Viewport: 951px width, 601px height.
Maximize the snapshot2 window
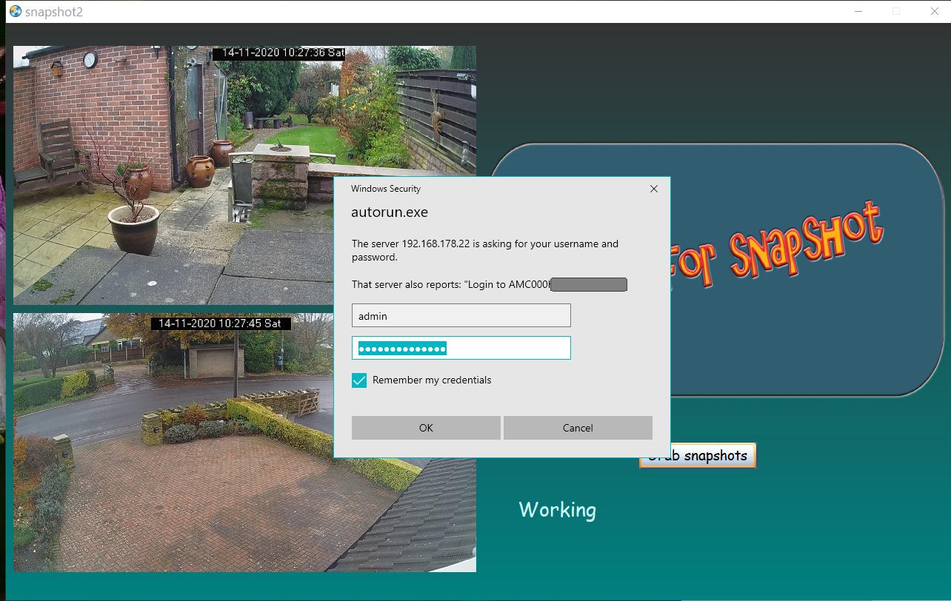pyautogui.click(x=896, y=11)
